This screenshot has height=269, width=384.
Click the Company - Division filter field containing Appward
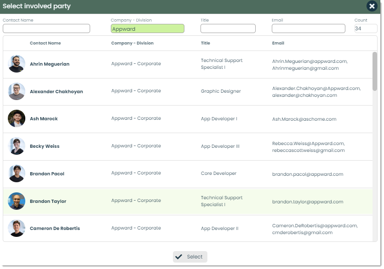[148, 28]
